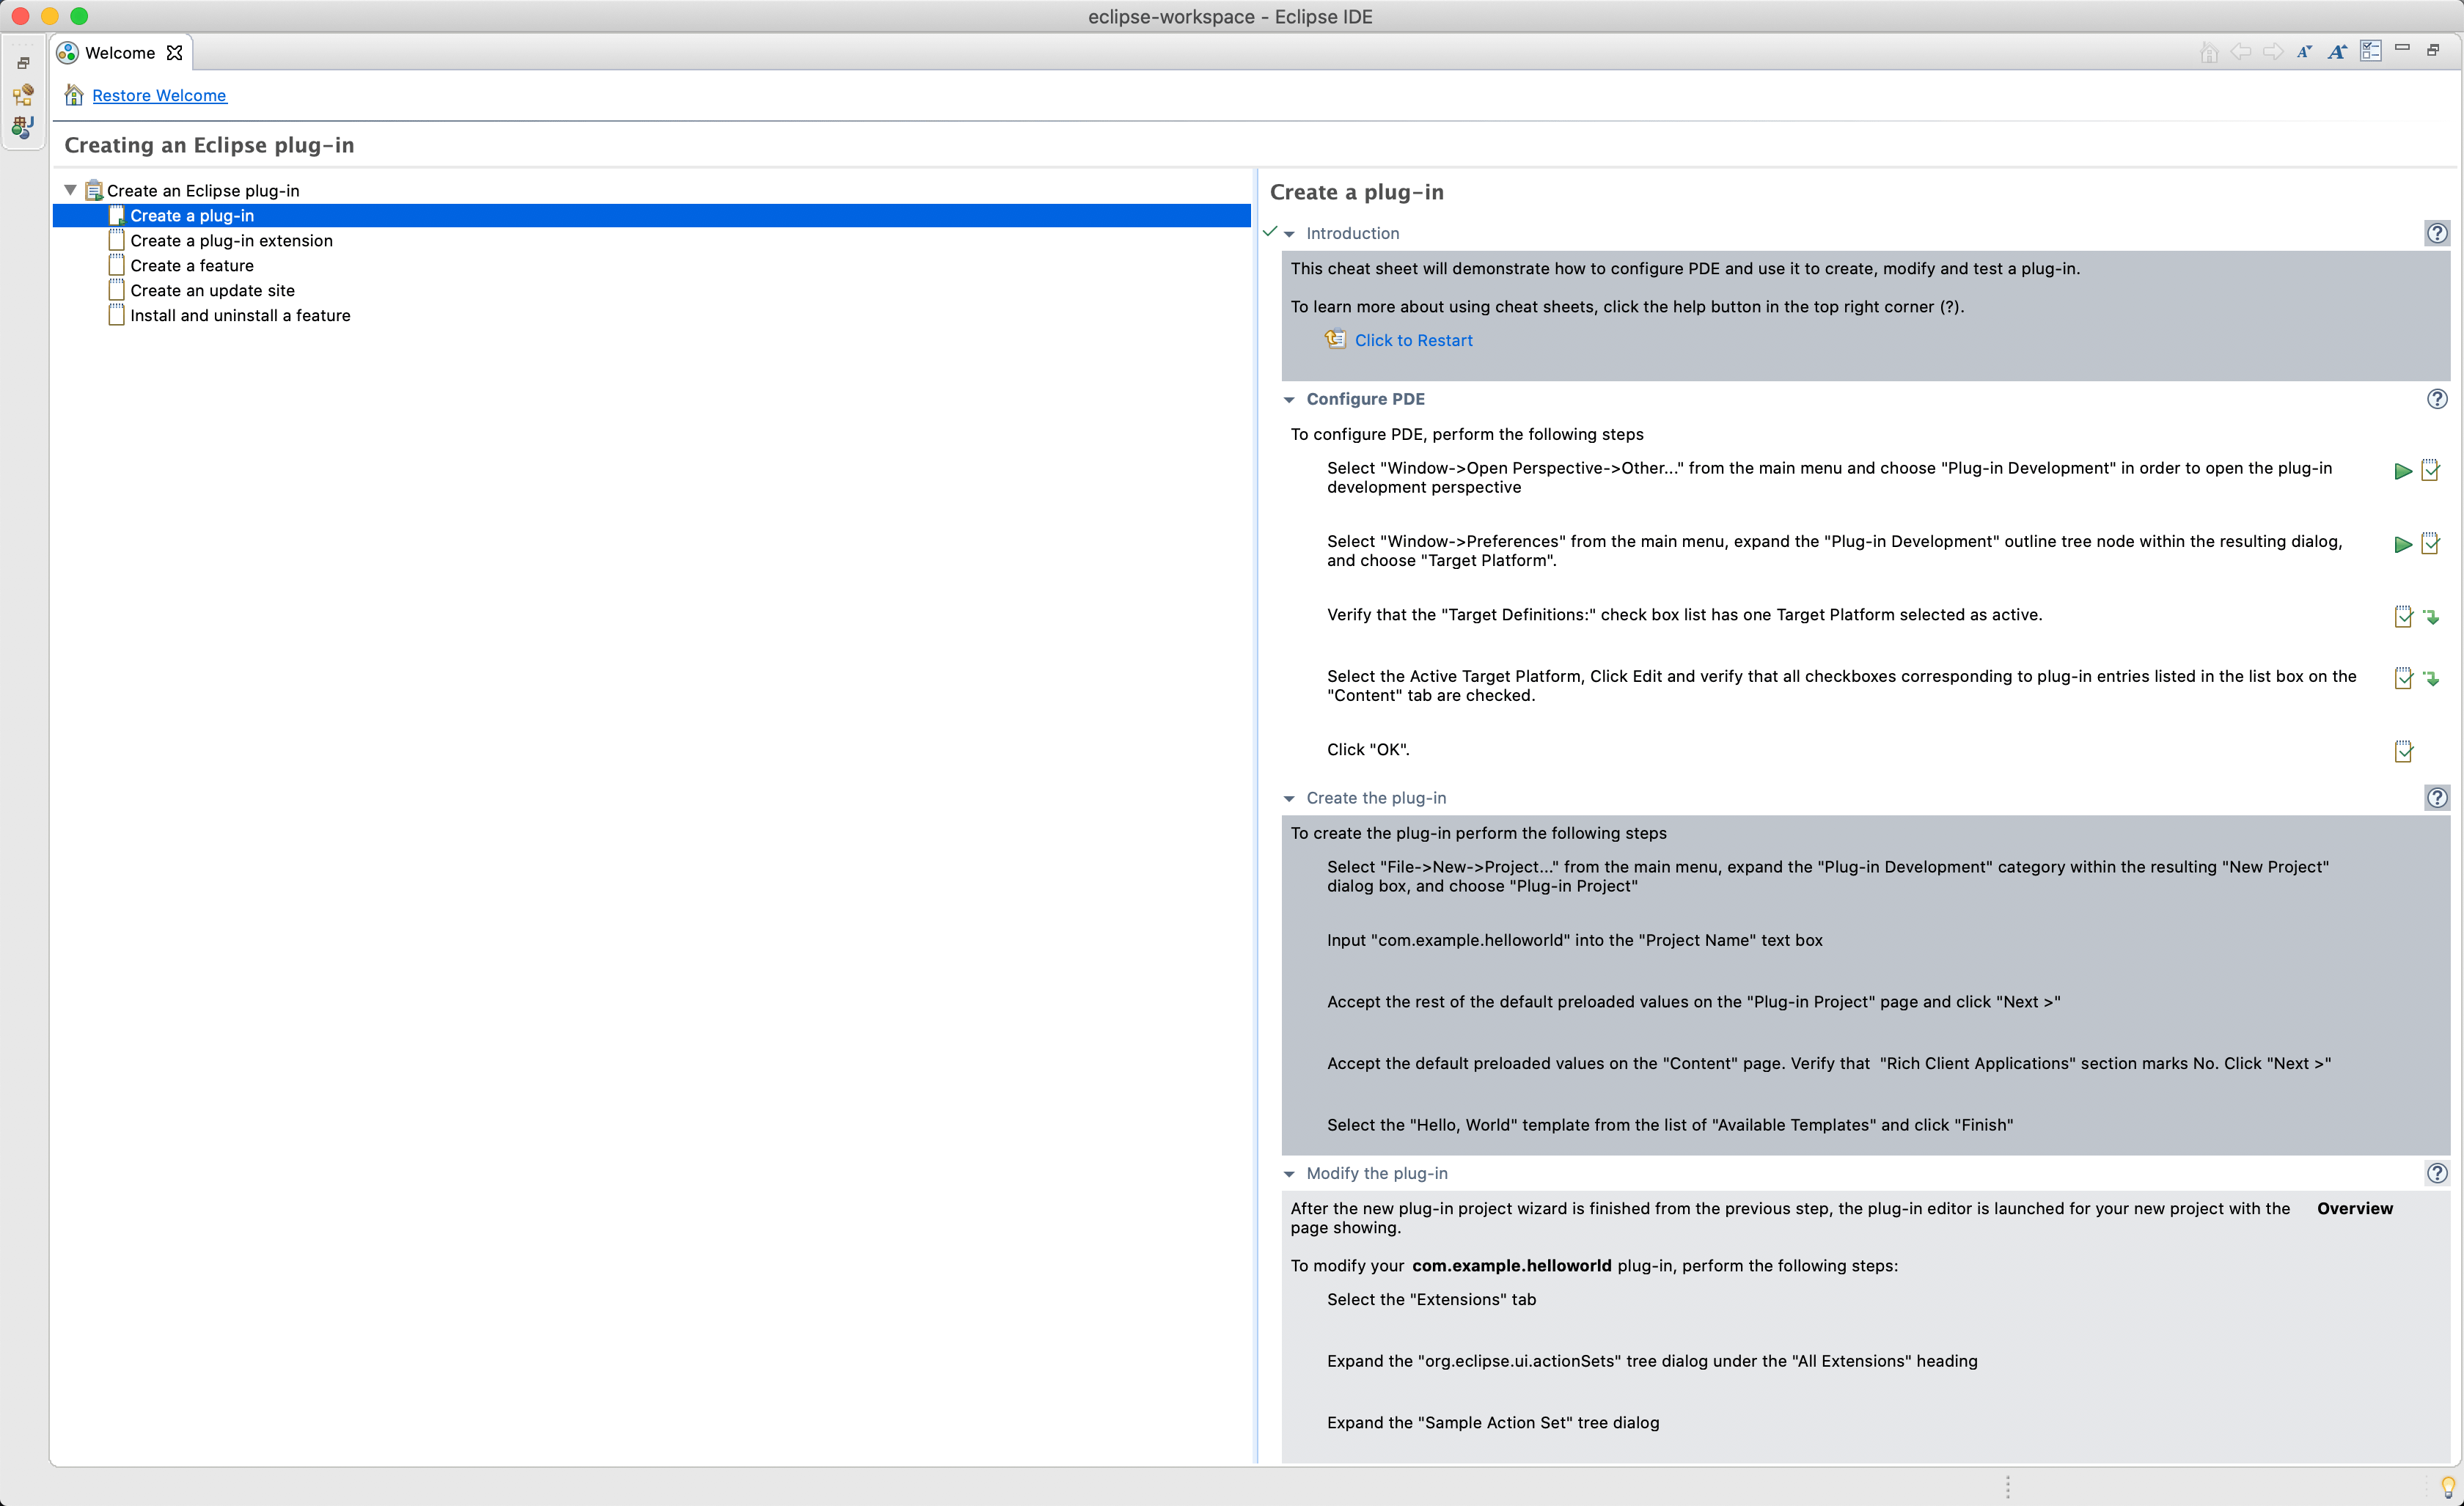Collapse the 'Create an Eclipse plug-in' tree node

[x=70, y=190]
